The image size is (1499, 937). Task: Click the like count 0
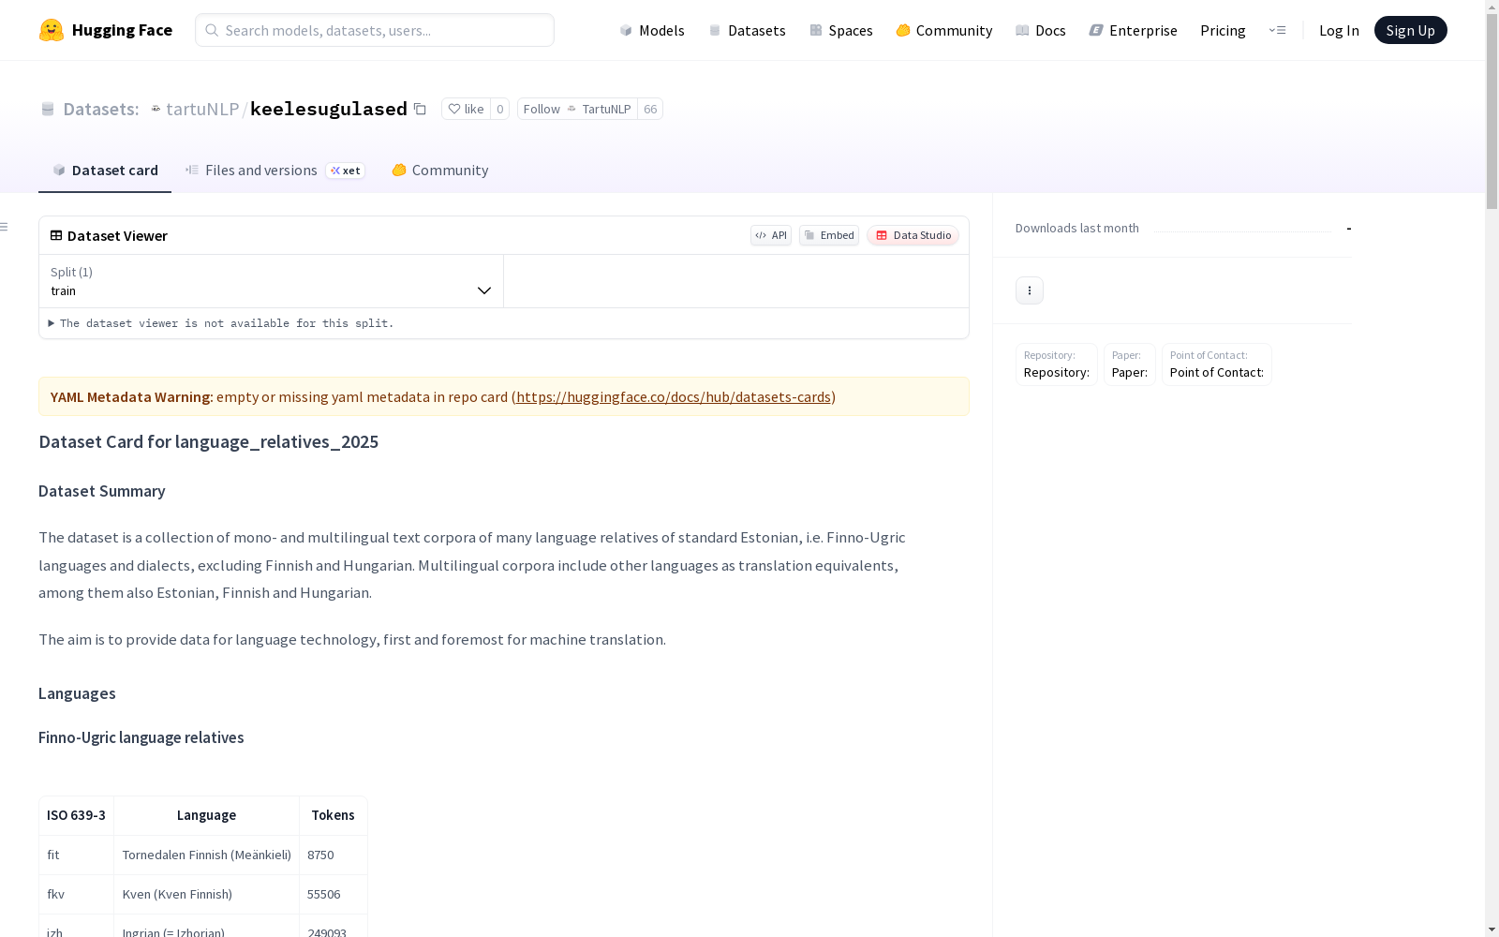(499, 109)
